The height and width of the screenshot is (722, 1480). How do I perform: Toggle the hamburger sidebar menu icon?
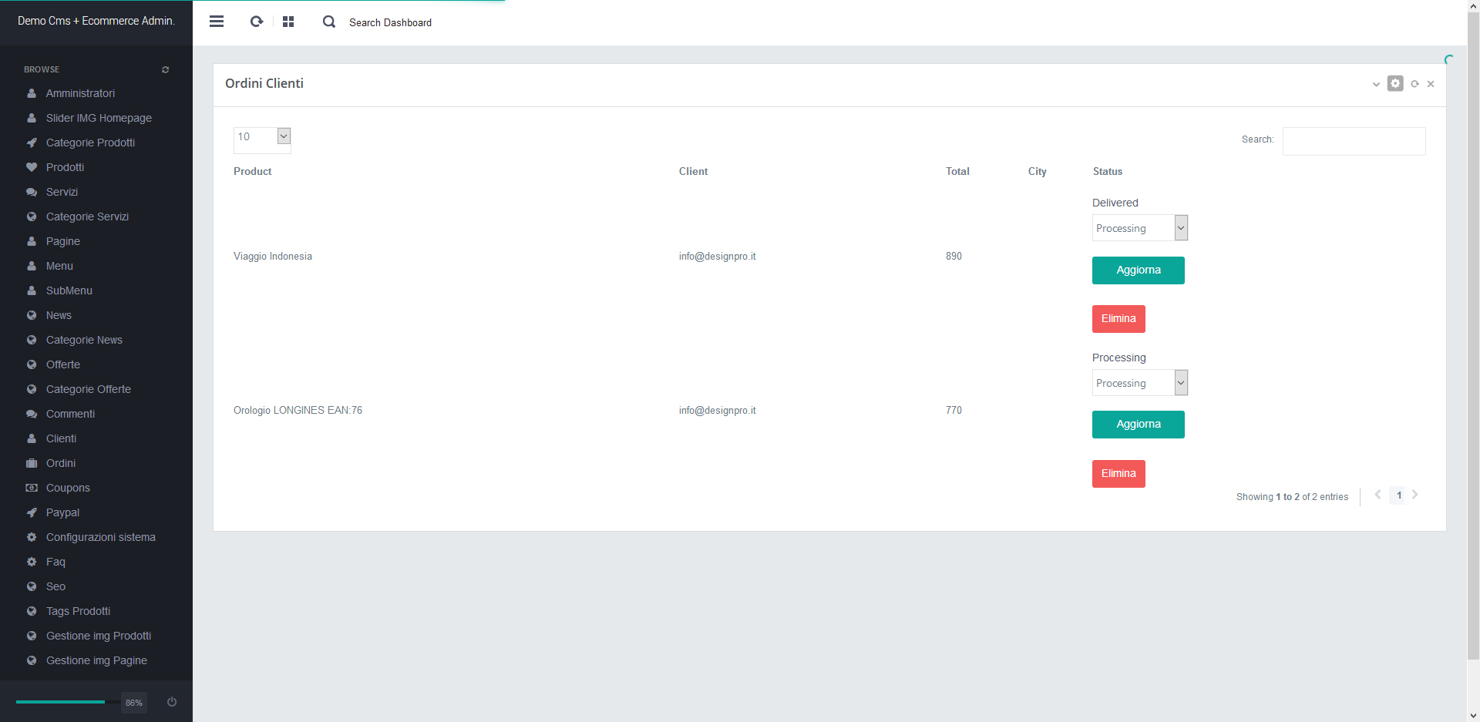point(217,22)
